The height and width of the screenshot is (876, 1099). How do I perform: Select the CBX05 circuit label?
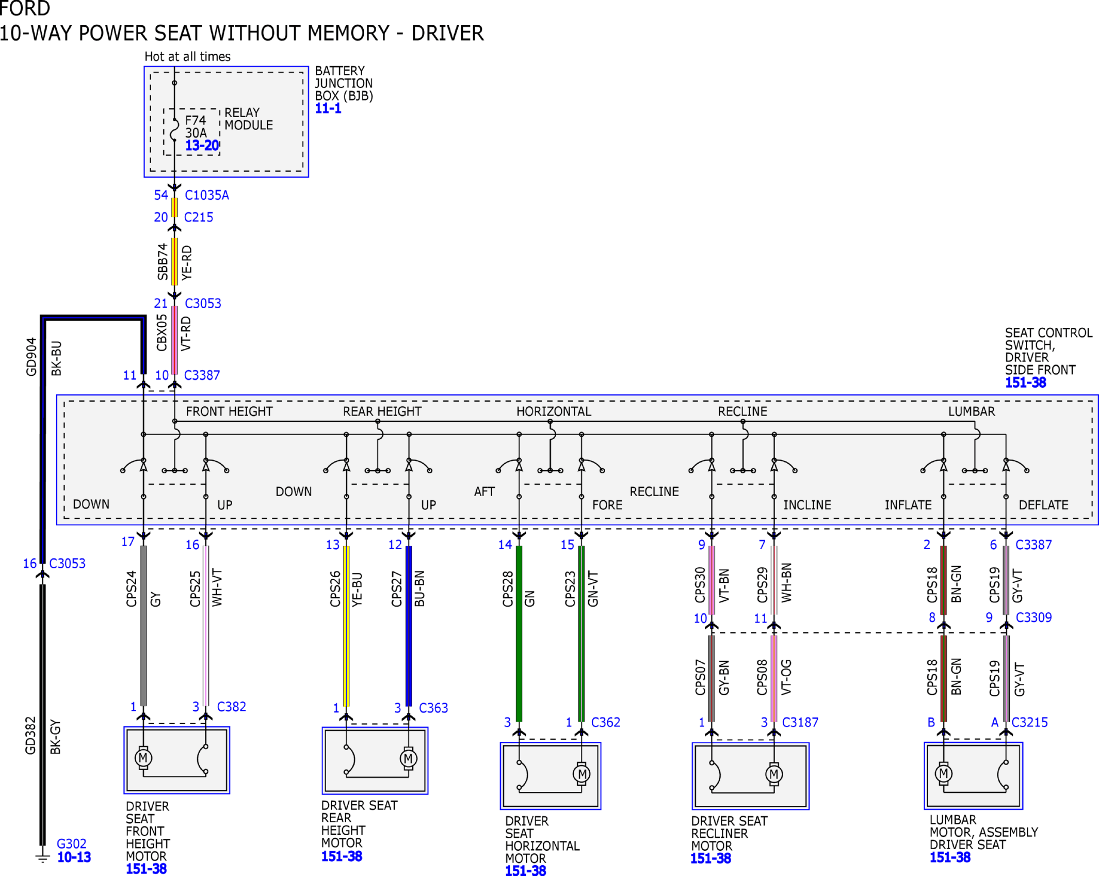(x=162, y=333)
